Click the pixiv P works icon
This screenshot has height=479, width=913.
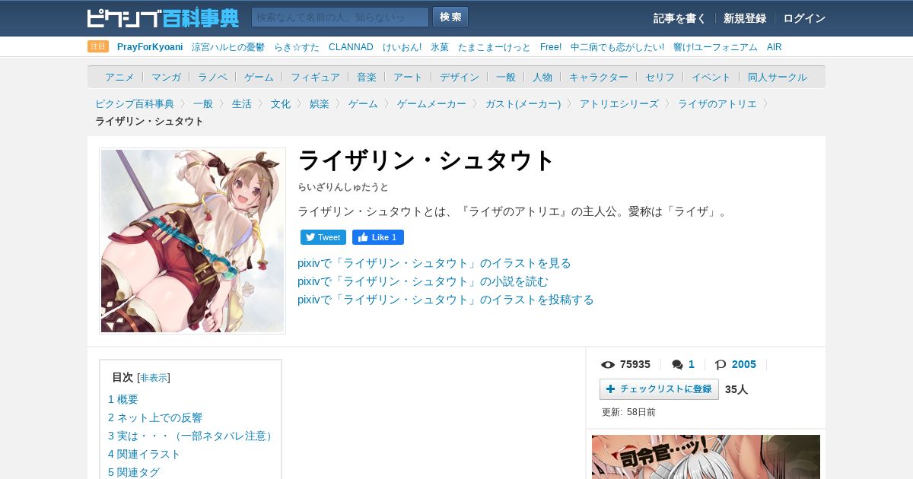(721, 364)
